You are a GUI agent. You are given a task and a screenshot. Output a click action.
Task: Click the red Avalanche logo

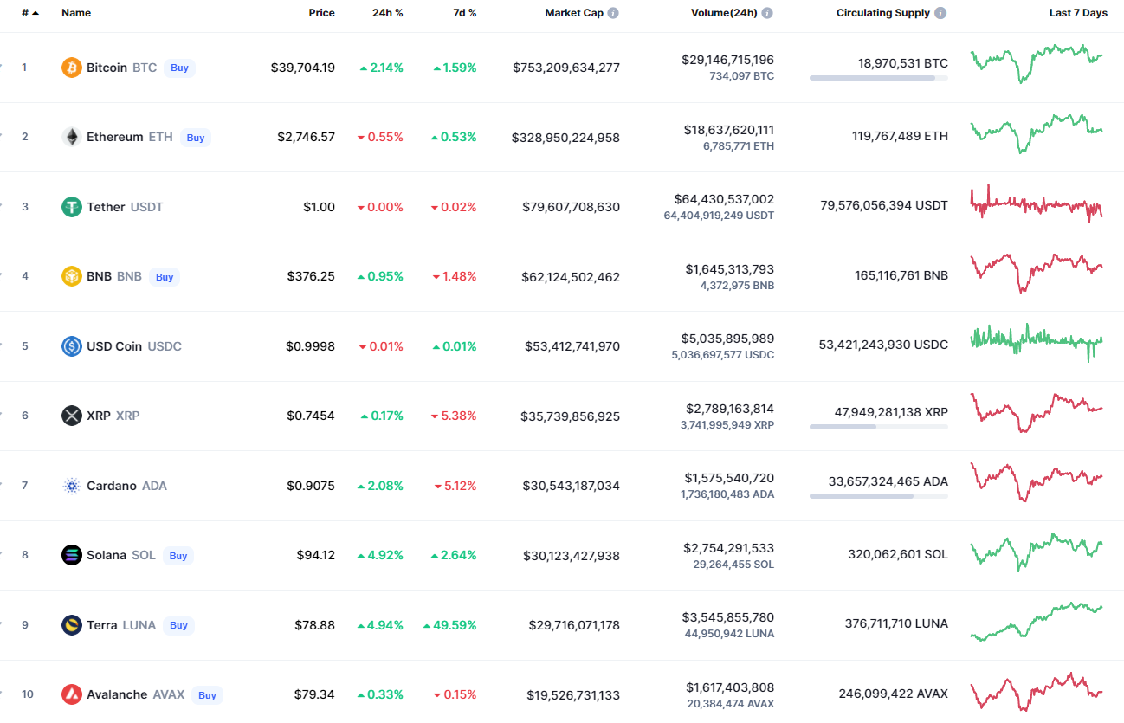(72, 694)
